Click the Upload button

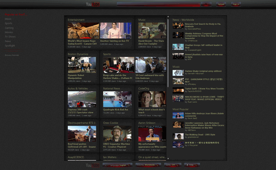point(221,4)
